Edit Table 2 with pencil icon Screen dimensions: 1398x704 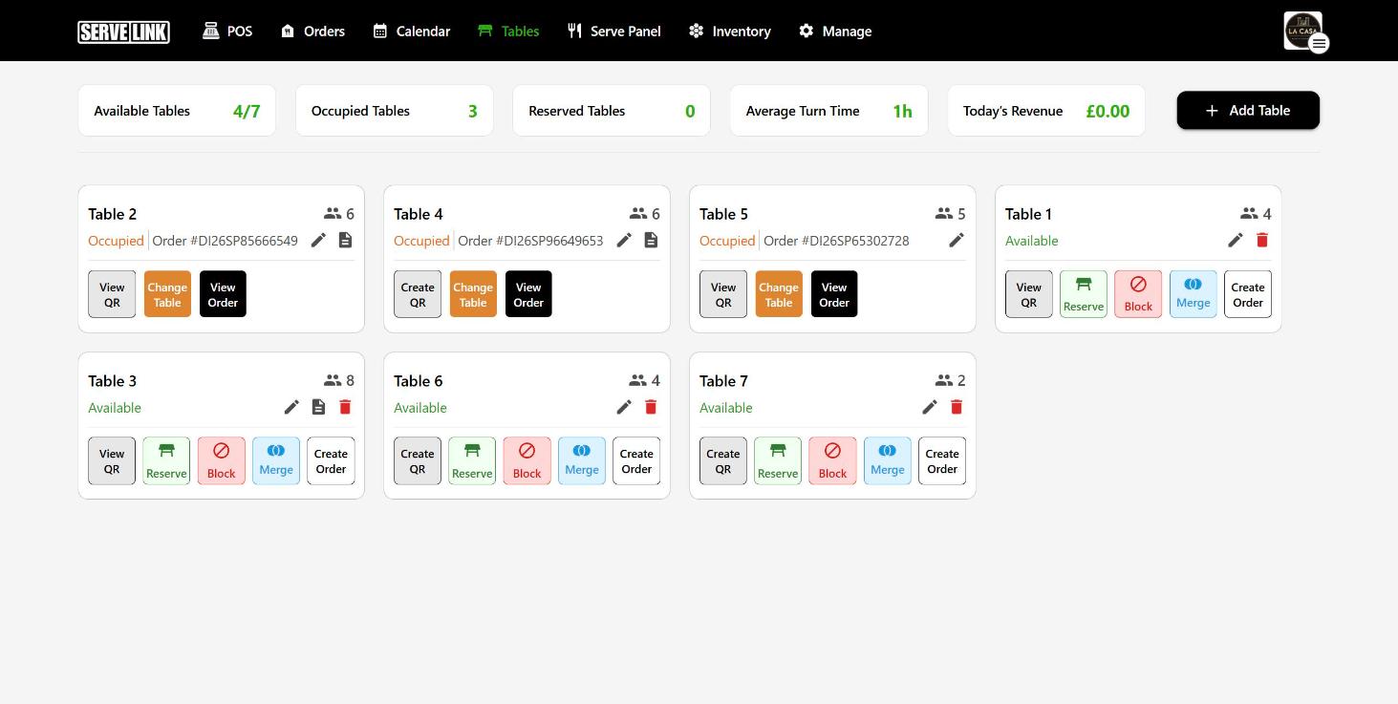click(318, 240)
